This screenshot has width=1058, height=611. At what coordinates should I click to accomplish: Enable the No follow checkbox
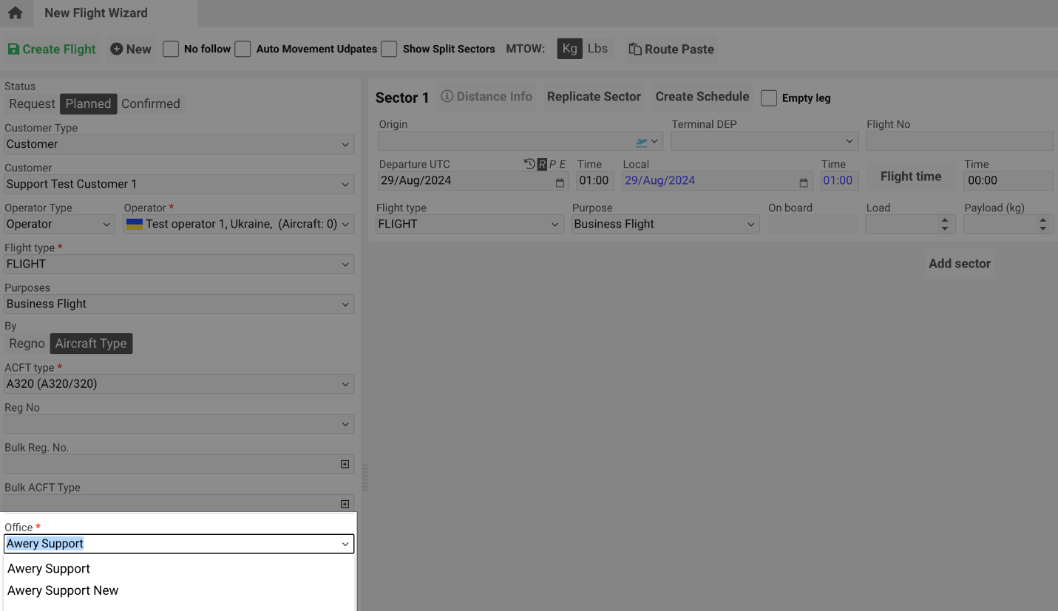(x=170, y=49)
